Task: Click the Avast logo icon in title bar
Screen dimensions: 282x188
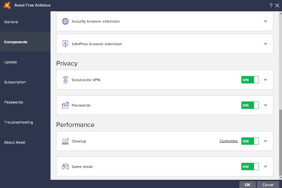Action: (7, 5)
